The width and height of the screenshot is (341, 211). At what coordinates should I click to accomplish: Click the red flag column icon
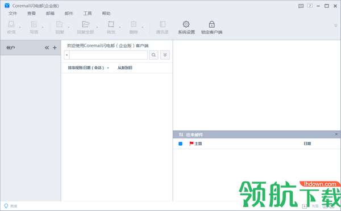(192, 144)
